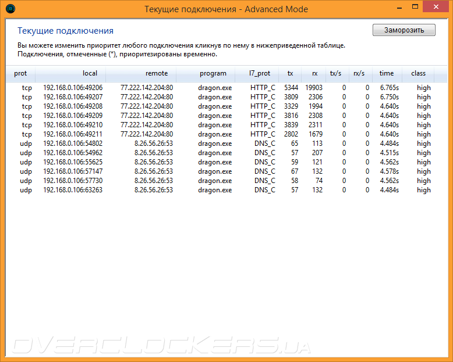Minimize the Текущие подключения window
The image size is (453, 362).
(399, 7)
